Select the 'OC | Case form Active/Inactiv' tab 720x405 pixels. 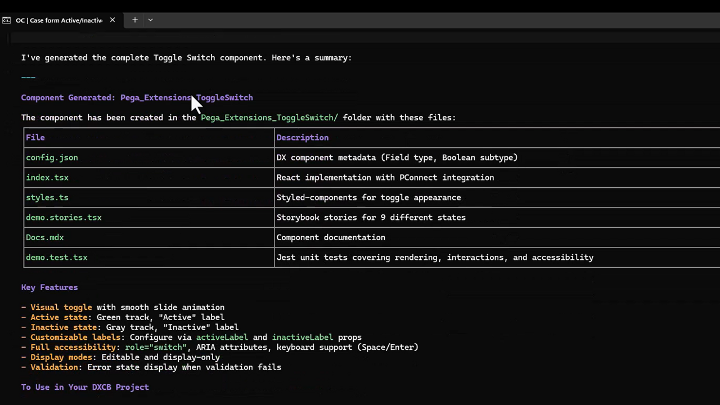[x=59, y=20]
